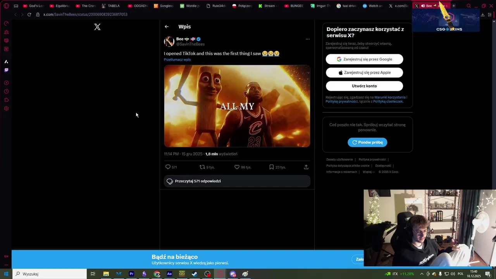Open the notification center icon
The image size is (496, 279).
(x=488, y=274)
